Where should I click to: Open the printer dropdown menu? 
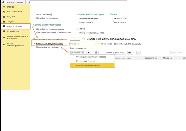pos(130,52)
